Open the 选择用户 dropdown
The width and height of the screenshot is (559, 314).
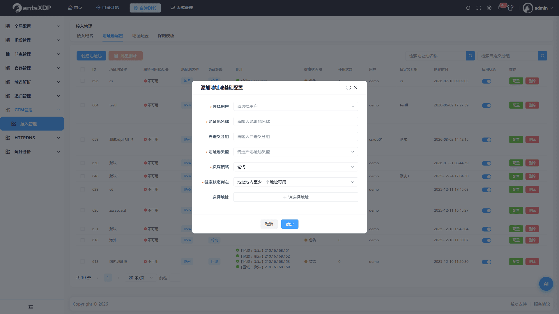(296, 106)
